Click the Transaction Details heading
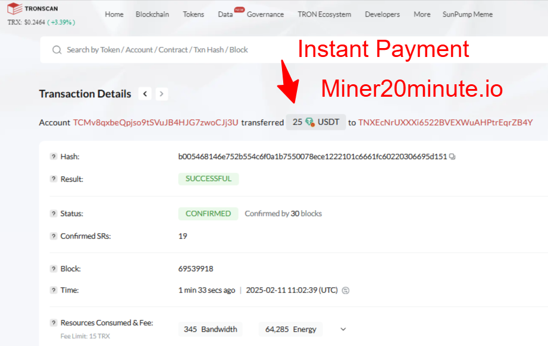 (85, 94)
